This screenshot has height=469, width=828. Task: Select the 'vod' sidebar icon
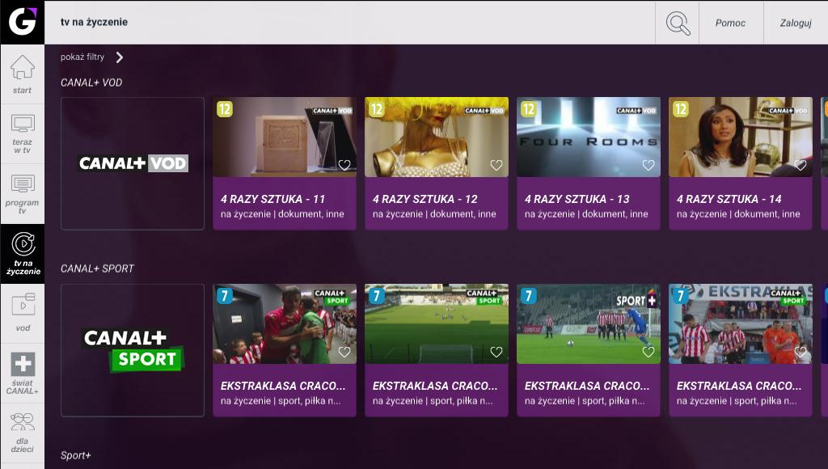click(x=23, y=305)
